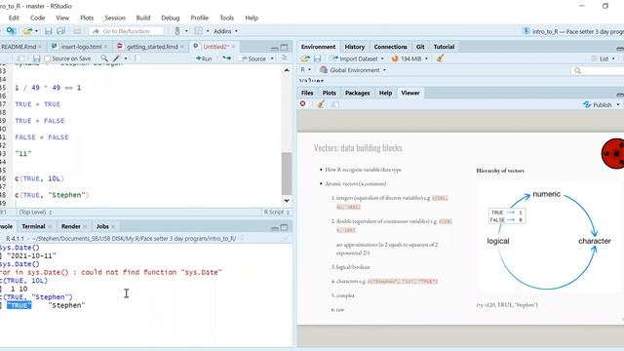Open the insert-logo.html editor tab
This screenshot has width=624, height=351.
click(81, 47)
